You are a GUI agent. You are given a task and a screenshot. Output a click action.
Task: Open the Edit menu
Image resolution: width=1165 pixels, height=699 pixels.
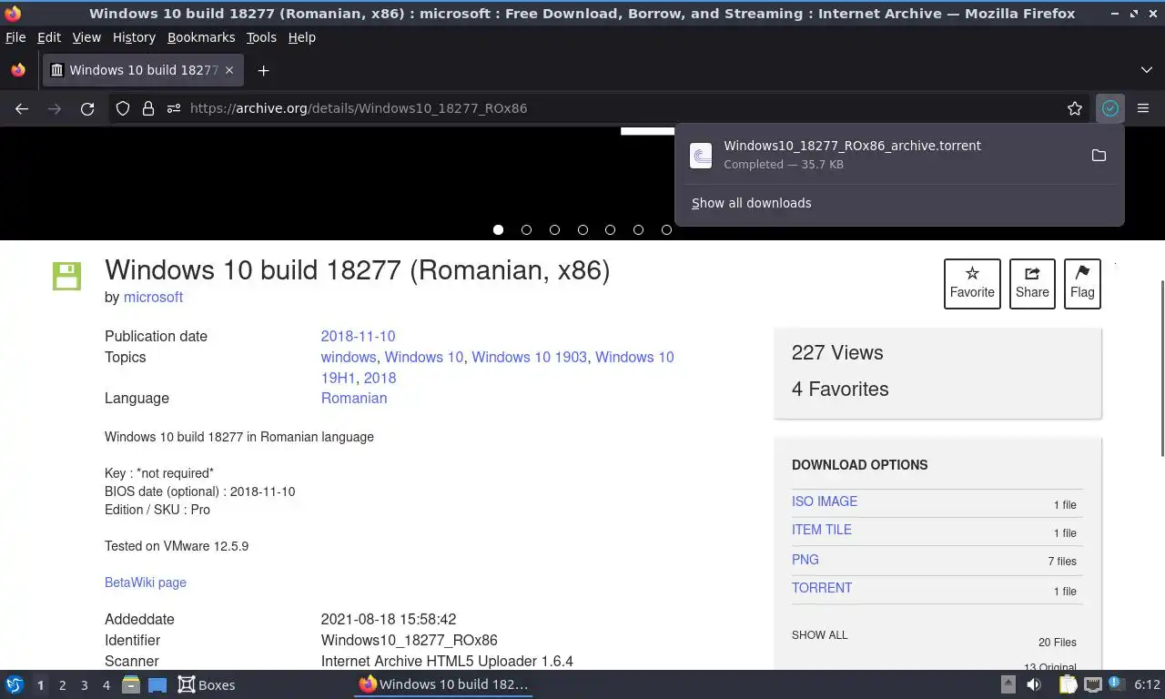pos(49,37)
